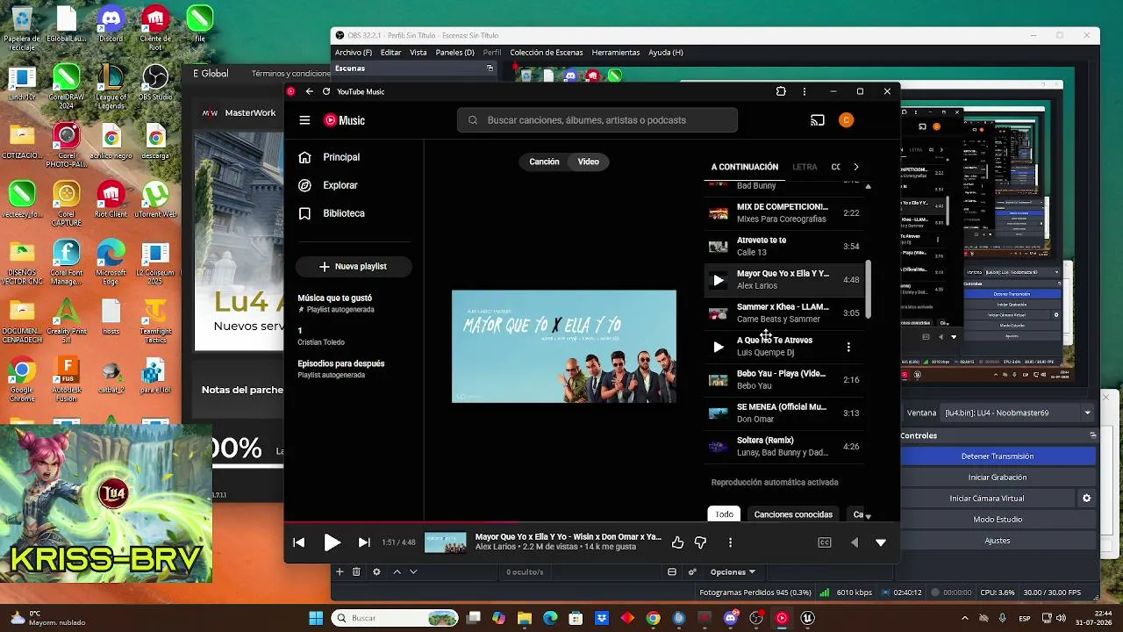This screenshot has width=1123, height=632.
Task: Play A Que No Te Atreves track
Action: 719,348
